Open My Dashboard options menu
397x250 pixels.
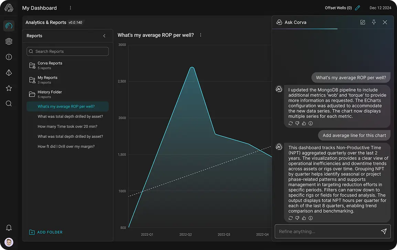click(71, 8)
